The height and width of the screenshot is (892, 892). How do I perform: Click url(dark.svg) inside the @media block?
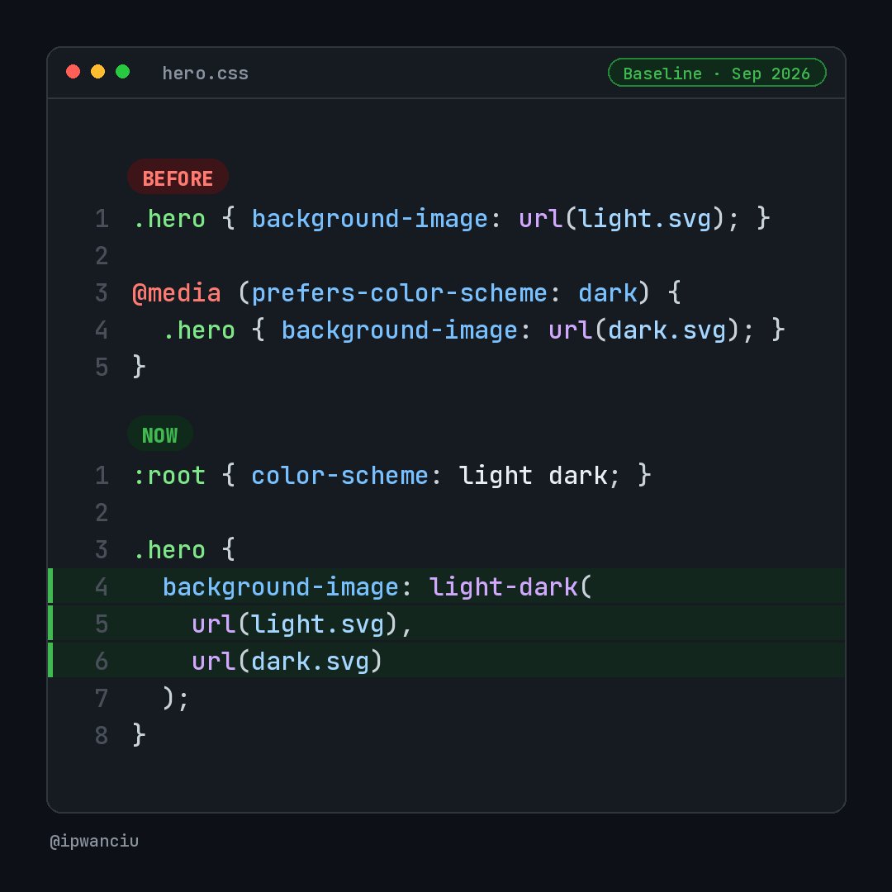click(x=643, y=330)
